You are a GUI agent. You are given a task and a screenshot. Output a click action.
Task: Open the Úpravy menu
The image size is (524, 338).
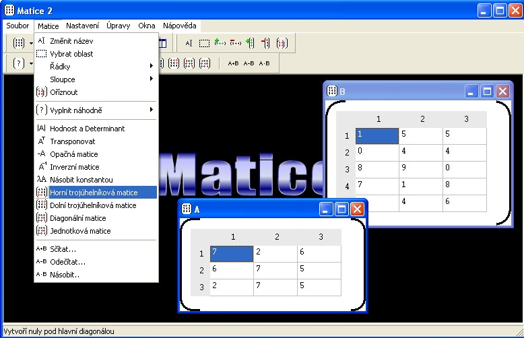click(x=119, y=26)
